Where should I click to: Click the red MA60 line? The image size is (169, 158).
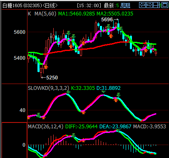tap(97, 47)
